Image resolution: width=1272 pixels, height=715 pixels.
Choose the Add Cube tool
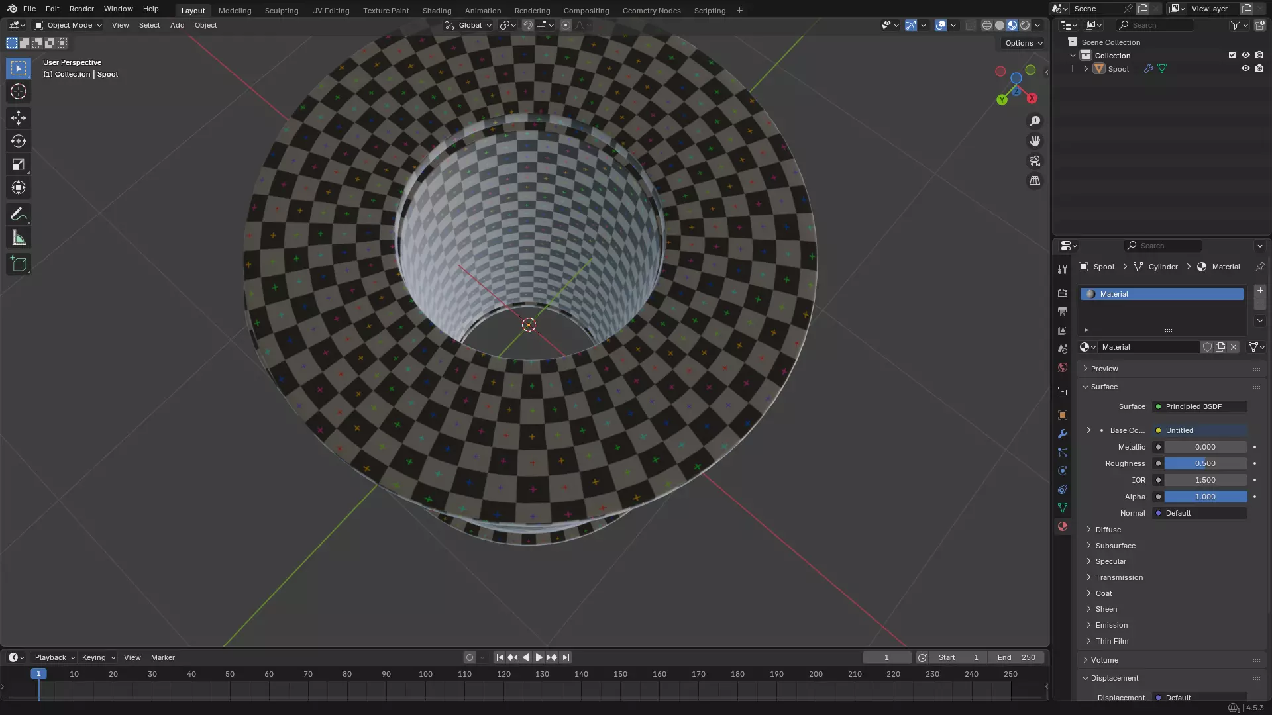click(x=19, y=264)
